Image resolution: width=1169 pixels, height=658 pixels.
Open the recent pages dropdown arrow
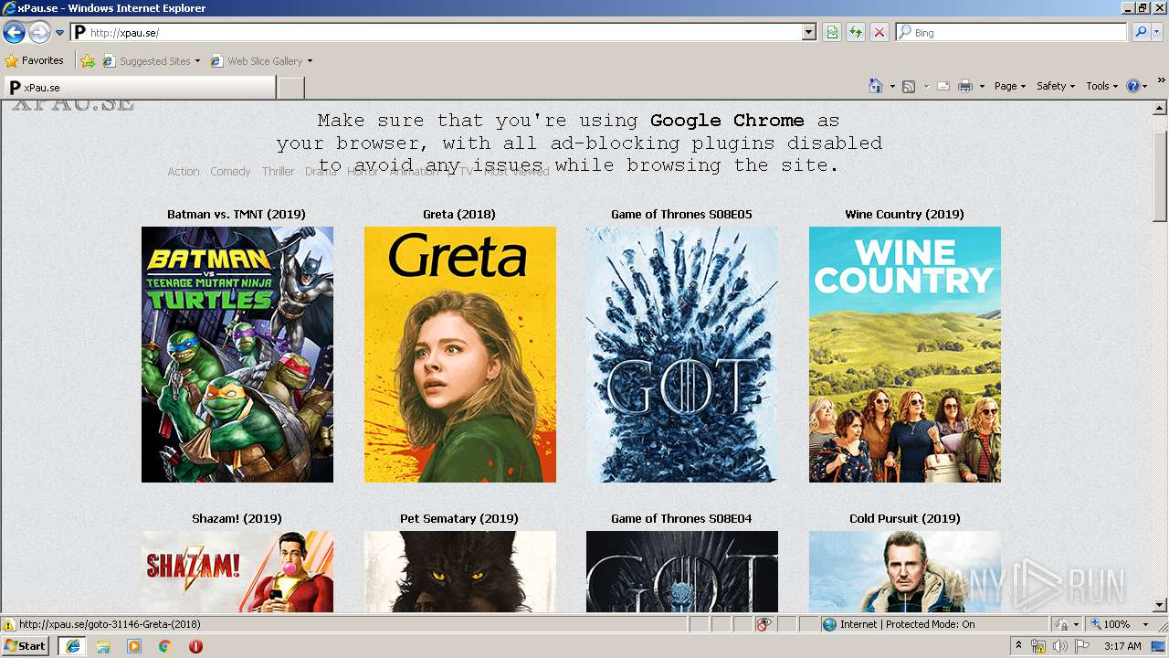(60, 33)
